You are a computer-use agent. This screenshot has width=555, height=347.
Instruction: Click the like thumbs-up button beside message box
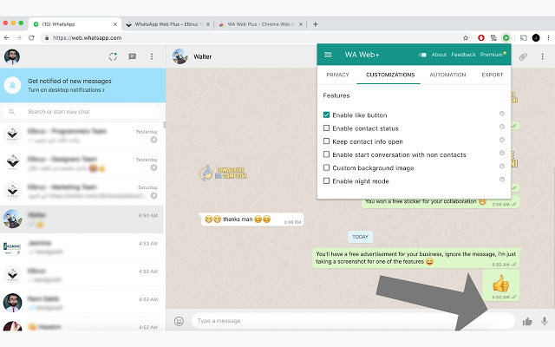tap(527, 321)
